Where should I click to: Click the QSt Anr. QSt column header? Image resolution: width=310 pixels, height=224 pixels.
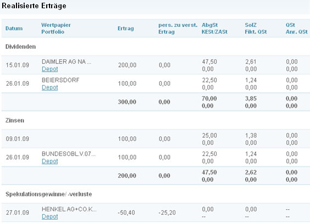(297, 29)
